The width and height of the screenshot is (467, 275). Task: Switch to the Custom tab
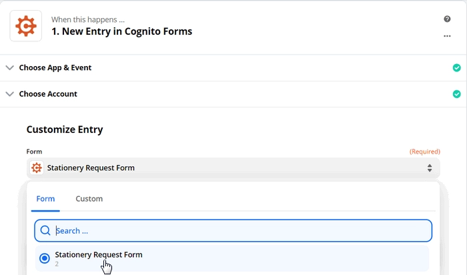pos(89,199)
